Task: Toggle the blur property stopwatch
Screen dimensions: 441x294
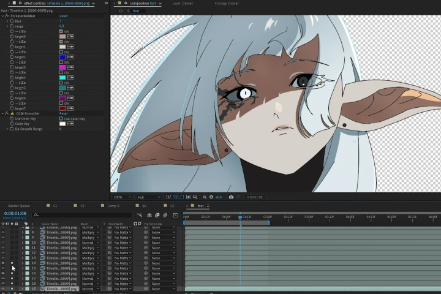Action: pyautogui.click(x=12, y=21)
